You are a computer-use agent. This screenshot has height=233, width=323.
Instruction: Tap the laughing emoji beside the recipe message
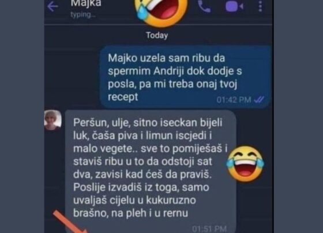pyautogui.click(x=245, y=164)
